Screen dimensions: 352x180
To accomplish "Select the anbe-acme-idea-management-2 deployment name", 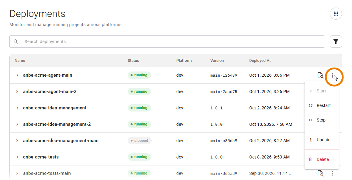I will tap(57, 124).
